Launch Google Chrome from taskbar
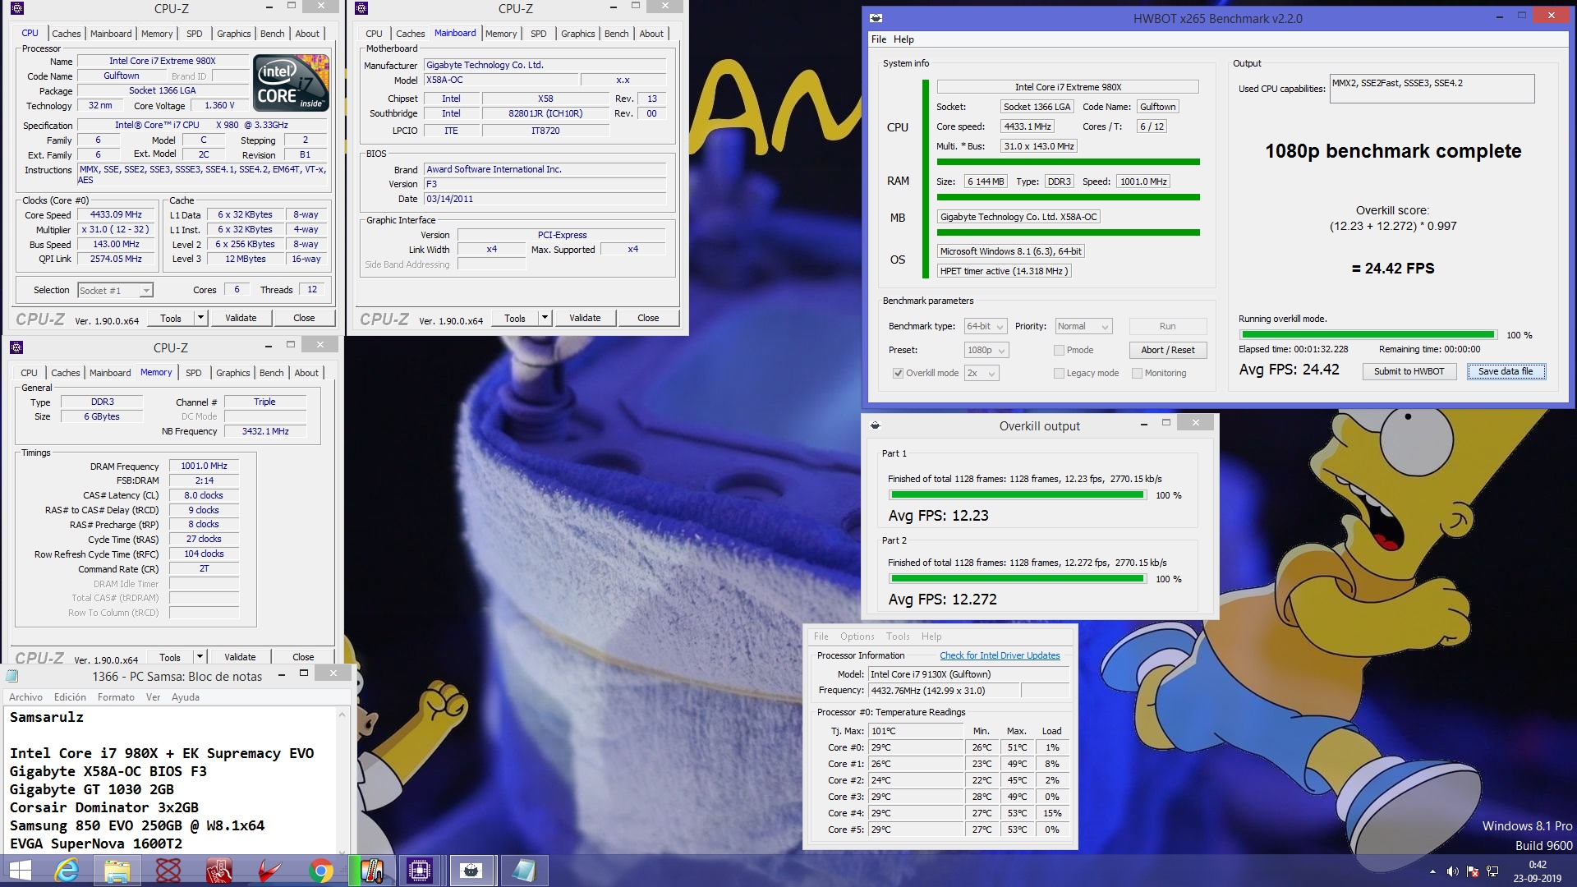This screenshot has height=887, width=1577. click(x=320, y=871)
